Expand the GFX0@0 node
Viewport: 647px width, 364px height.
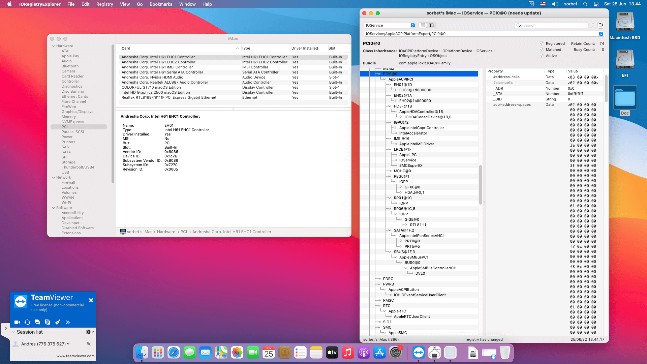coord(401,187)
